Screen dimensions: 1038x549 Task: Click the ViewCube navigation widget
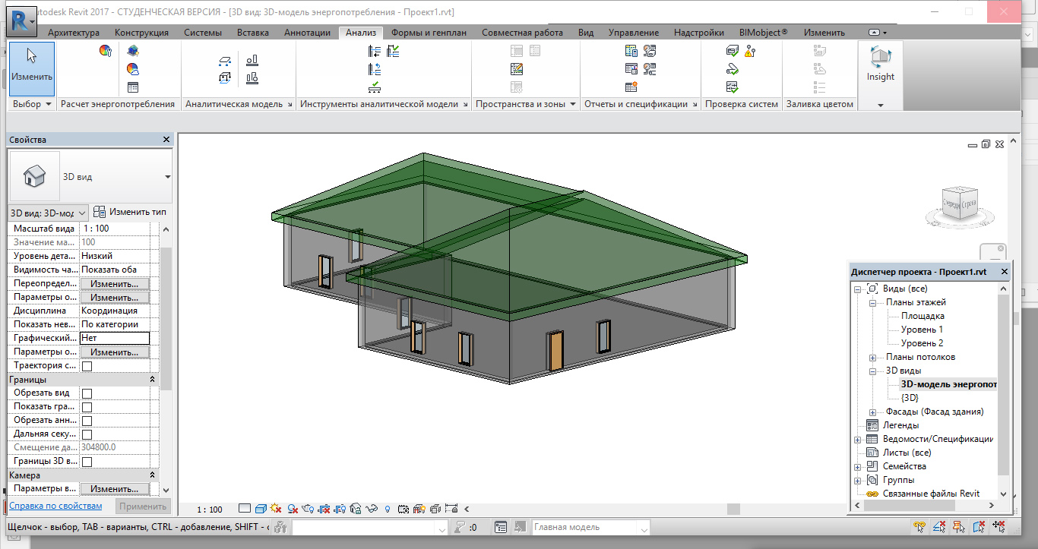[960, 203]
